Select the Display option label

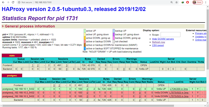pos(151,30)
